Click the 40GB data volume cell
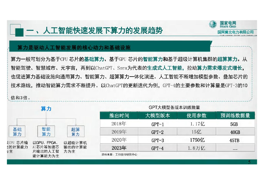Viewport: 260px width, 183px height. (235, 132)
